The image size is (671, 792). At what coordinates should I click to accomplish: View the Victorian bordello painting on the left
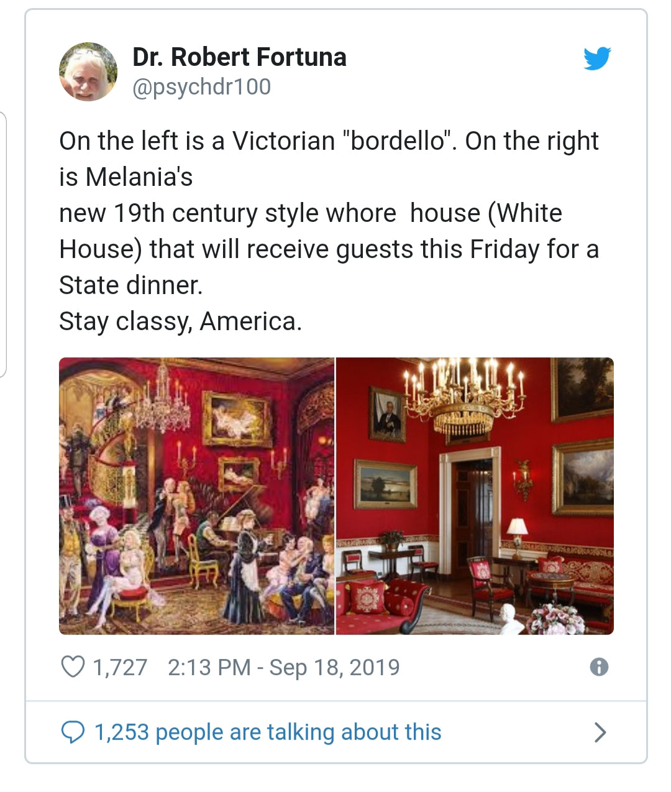coord(196,495)
